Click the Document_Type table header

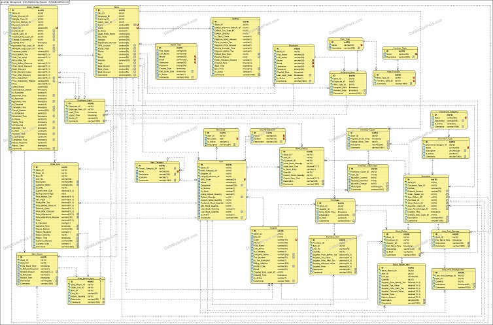[x=445, y=139]
